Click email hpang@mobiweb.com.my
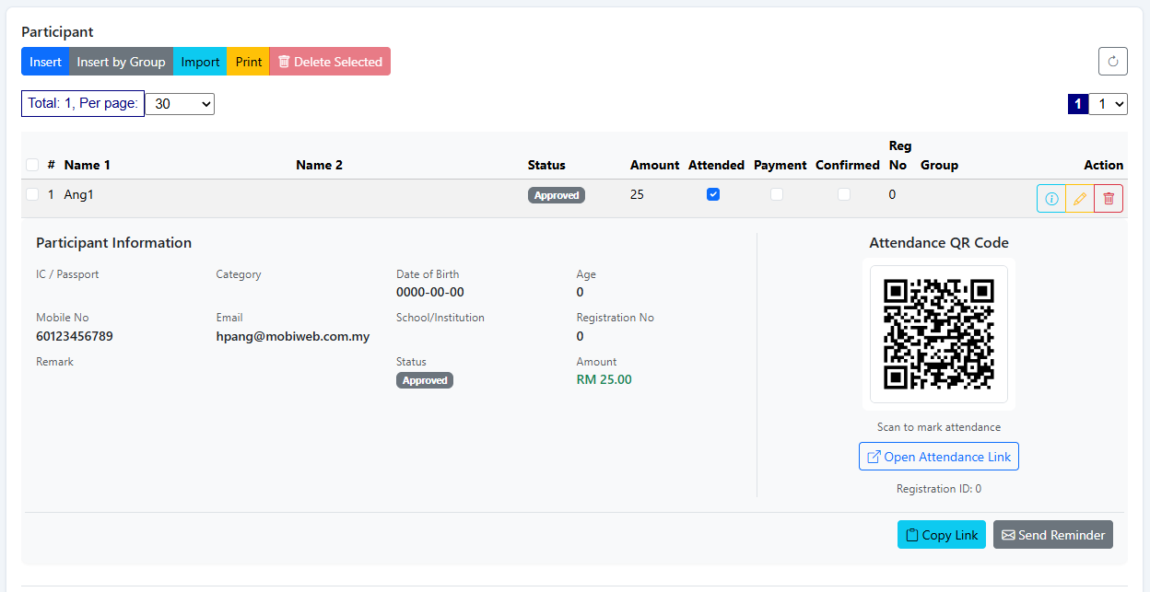The image size is (1150, 592). [293, 336]
